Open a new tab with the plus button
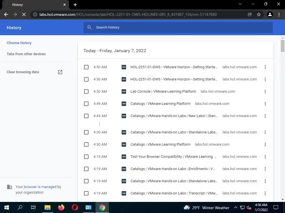Image resolution: width=285 pixels, height=213 pixels. point(75,5)
